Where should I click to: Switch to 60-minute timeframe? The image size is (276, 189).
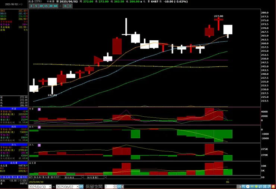56,6
